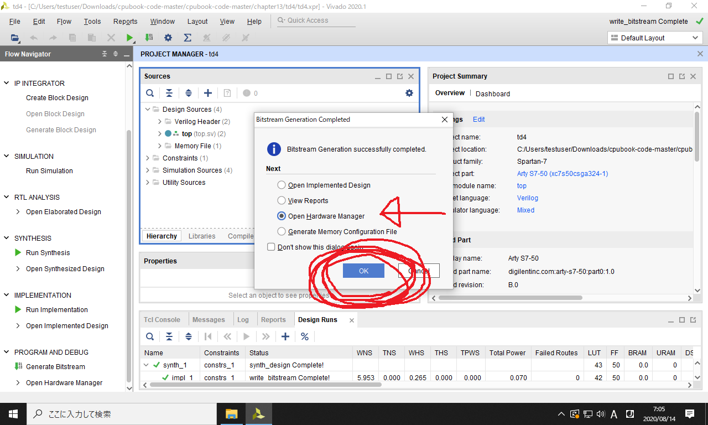Click Redo arrow in main toolbar
The width and height of the screenshot is (708, 425).
tap(53, 38)
